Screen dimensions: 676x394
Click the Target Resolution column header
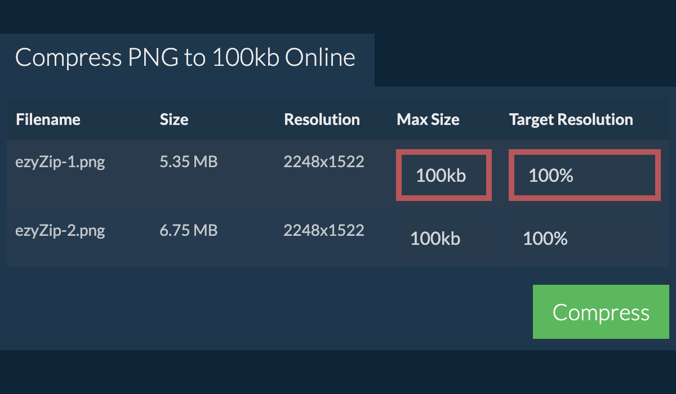[571, 119]
